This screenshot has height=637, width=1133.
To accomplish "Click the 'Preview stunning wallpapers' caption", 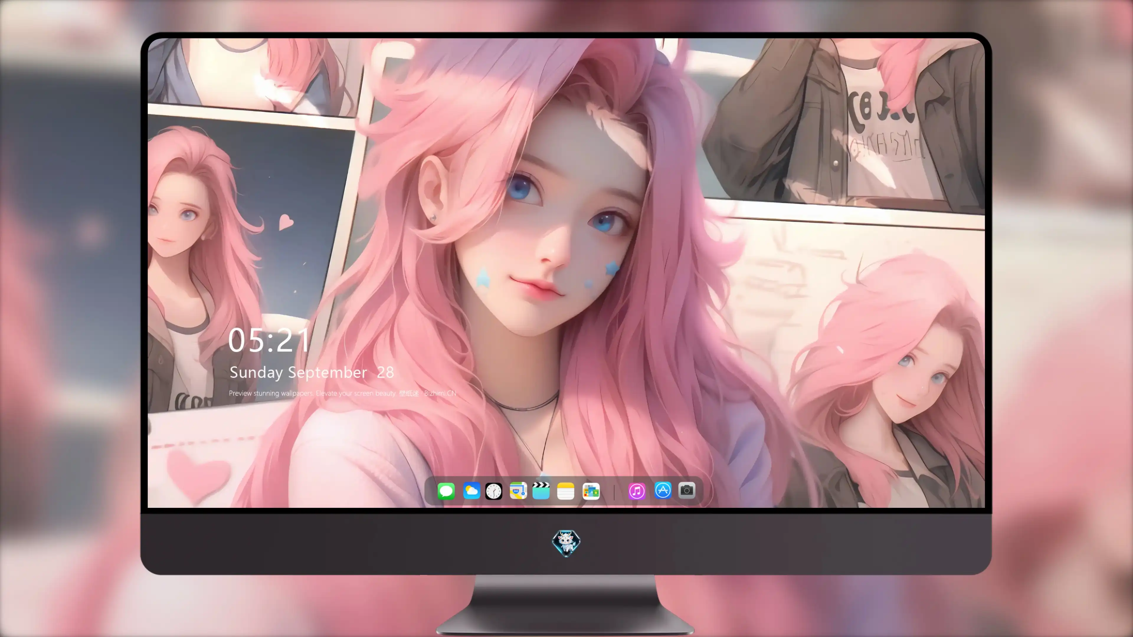I will tap(342, 393).
